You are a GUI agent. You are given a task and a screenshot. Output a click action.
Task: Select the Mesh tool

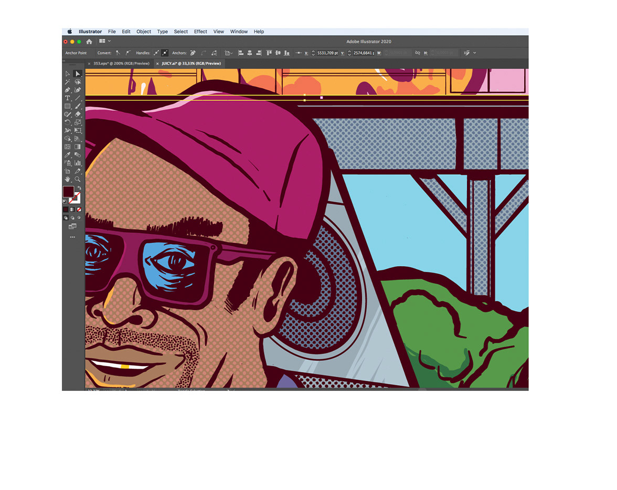tap(67, 147)
